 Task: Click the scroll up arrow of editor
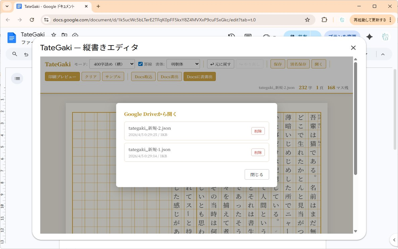(356, 59)
